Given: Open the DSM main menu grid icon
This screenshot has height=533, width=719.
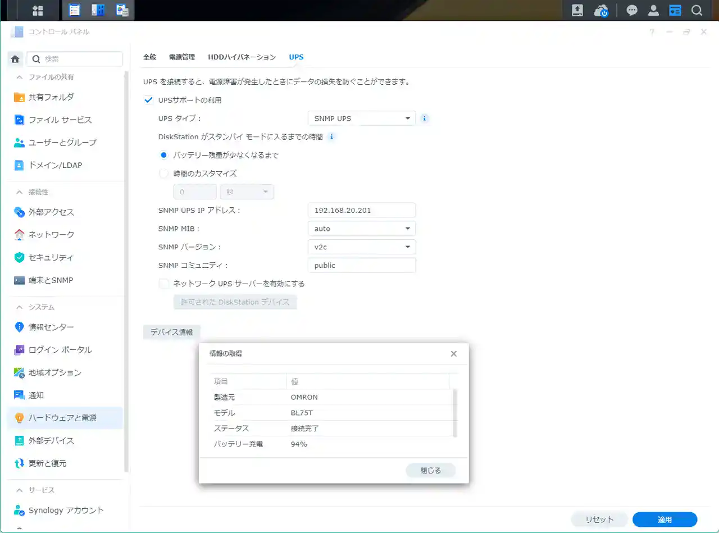Looking at the screenshot, I should (x=38, y=10).
